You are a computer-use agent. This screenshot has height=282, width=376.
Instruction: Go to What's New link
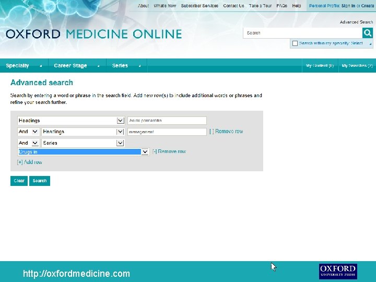164,6
